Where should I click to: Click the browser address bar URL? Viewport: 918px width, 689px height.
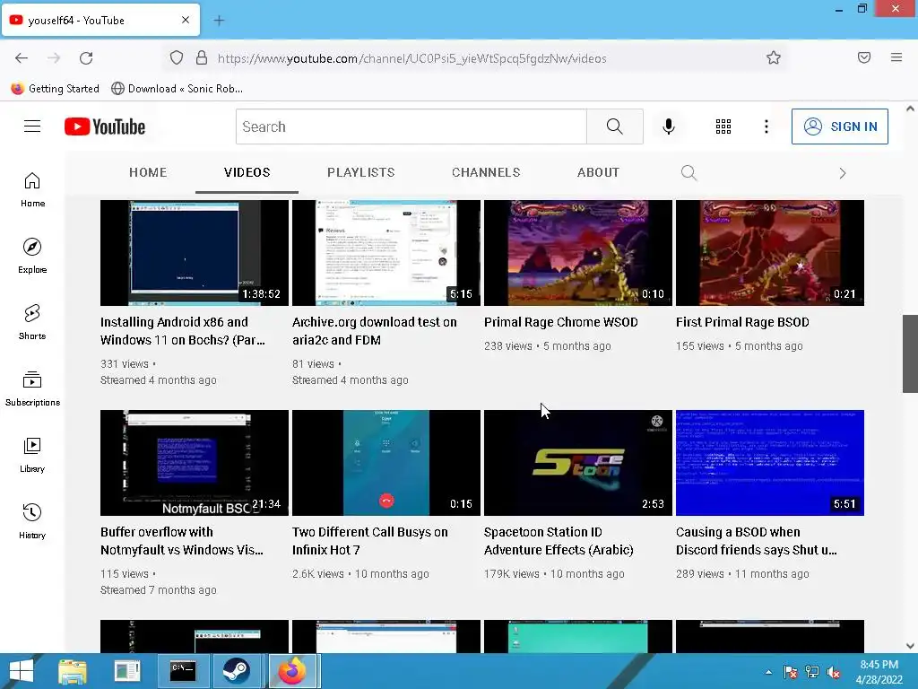[x=412, y=58]
